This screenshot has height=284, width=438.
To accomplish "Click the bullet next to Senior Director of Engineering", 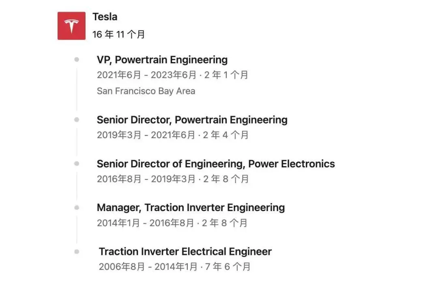I will click(x=77, y=164).
